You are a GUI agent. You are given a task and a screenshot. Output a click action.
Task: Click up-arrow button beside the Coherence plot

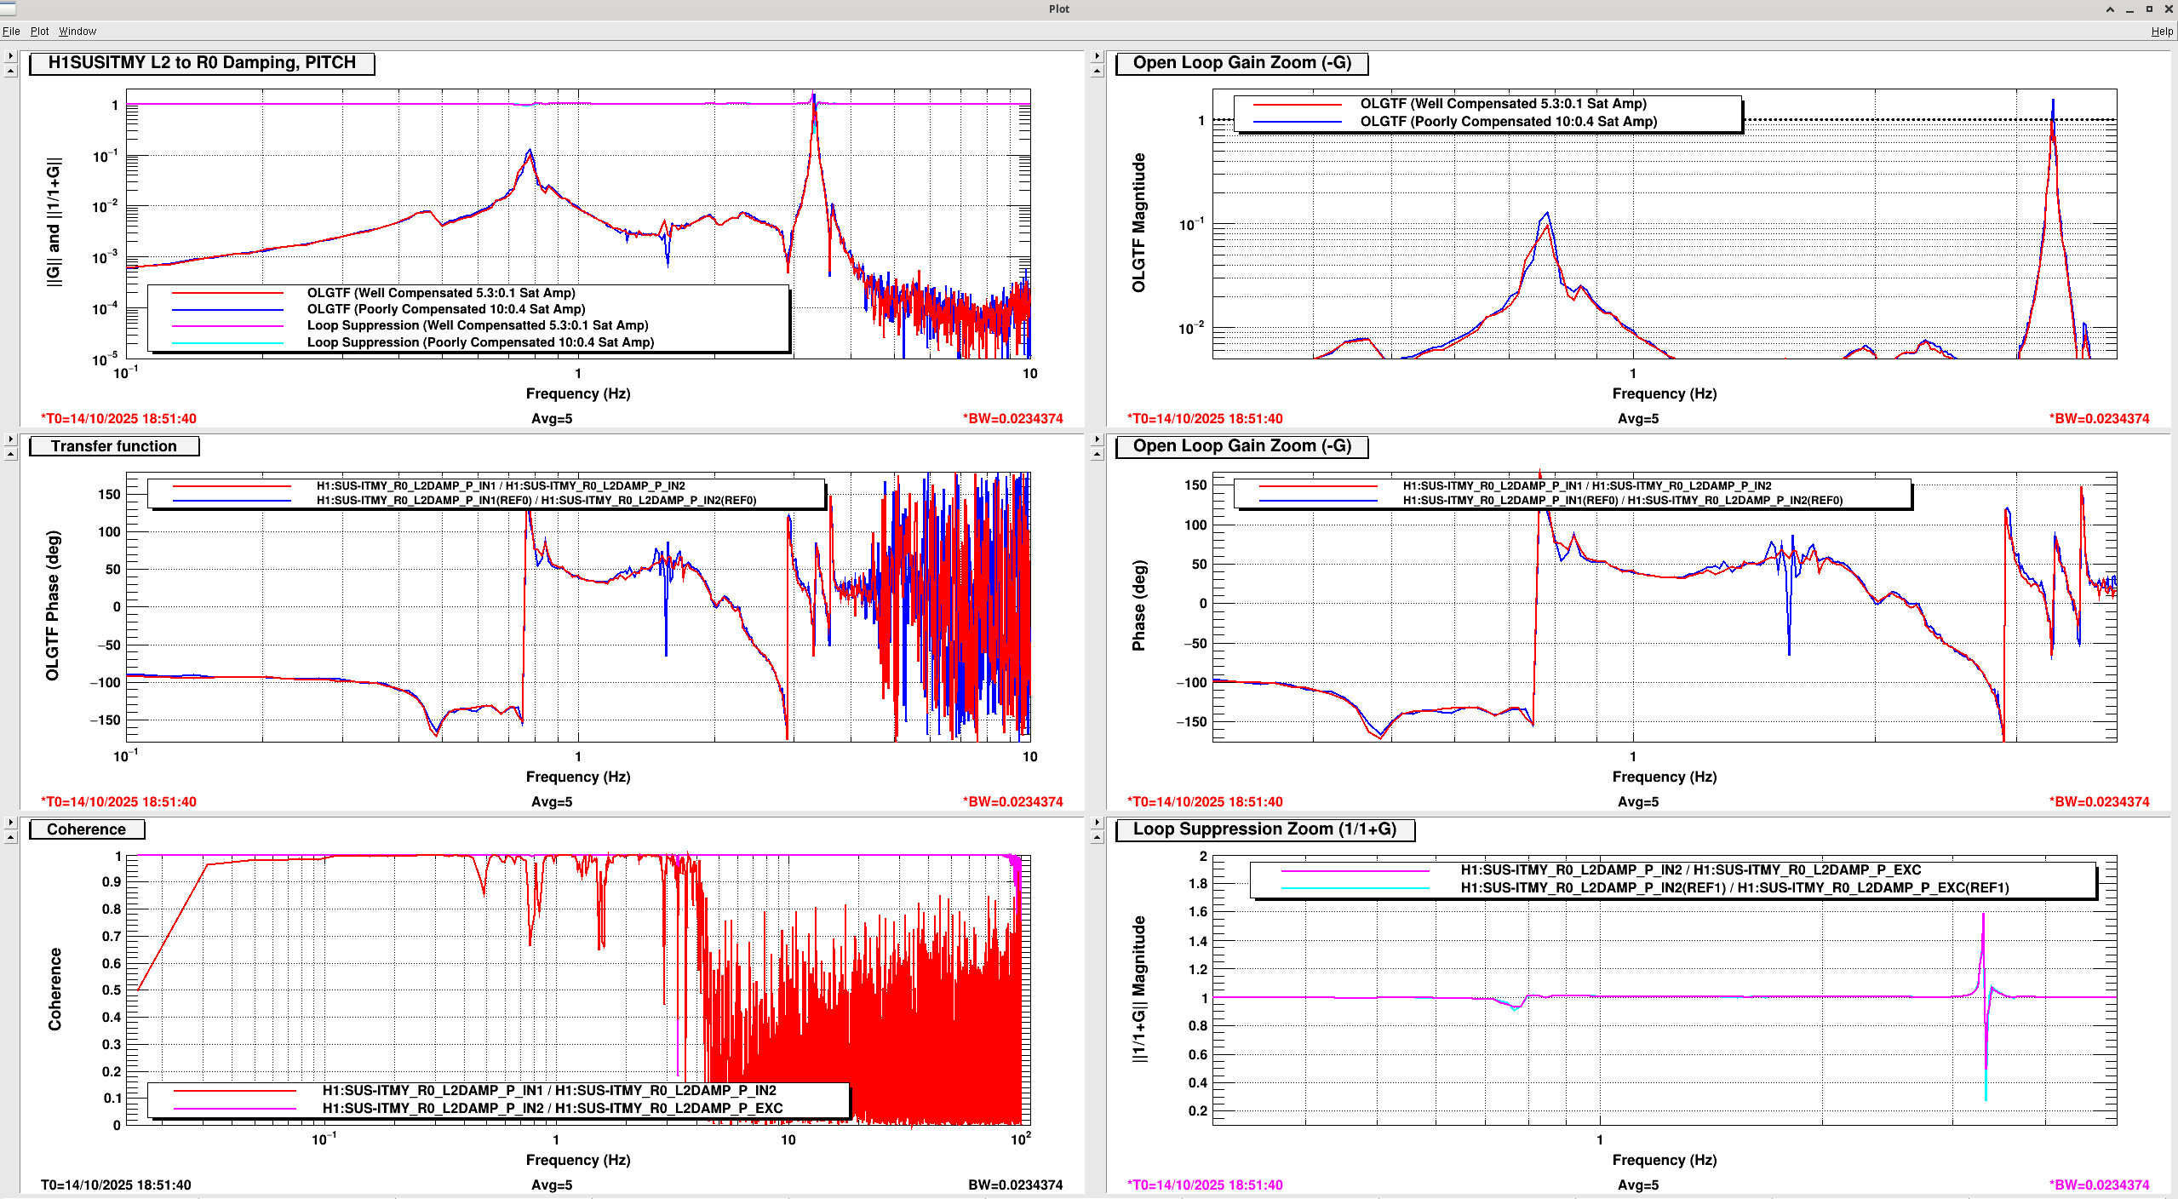pos(10,837)
